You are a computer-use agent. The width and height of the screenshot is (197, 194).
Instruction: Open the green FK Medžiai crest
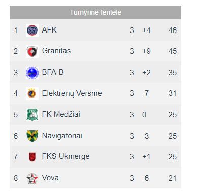tap(32, 115)
